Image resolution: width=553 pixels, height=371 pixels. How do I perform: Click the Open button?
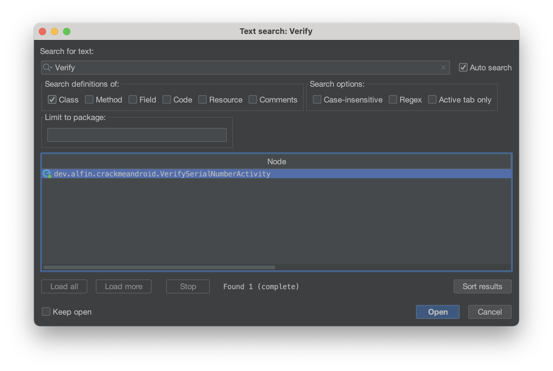tap(437, 312)
